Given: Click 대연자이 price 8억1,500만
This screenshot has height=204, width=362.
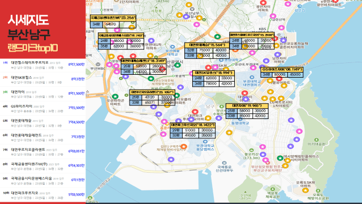Looking at the screenshot, I should (76, 93).
